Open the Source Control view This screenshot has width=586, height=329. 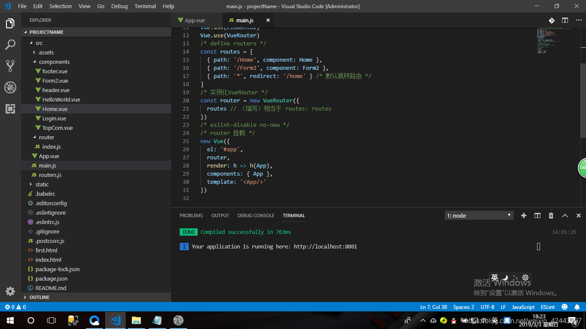(x=10, y=66)
